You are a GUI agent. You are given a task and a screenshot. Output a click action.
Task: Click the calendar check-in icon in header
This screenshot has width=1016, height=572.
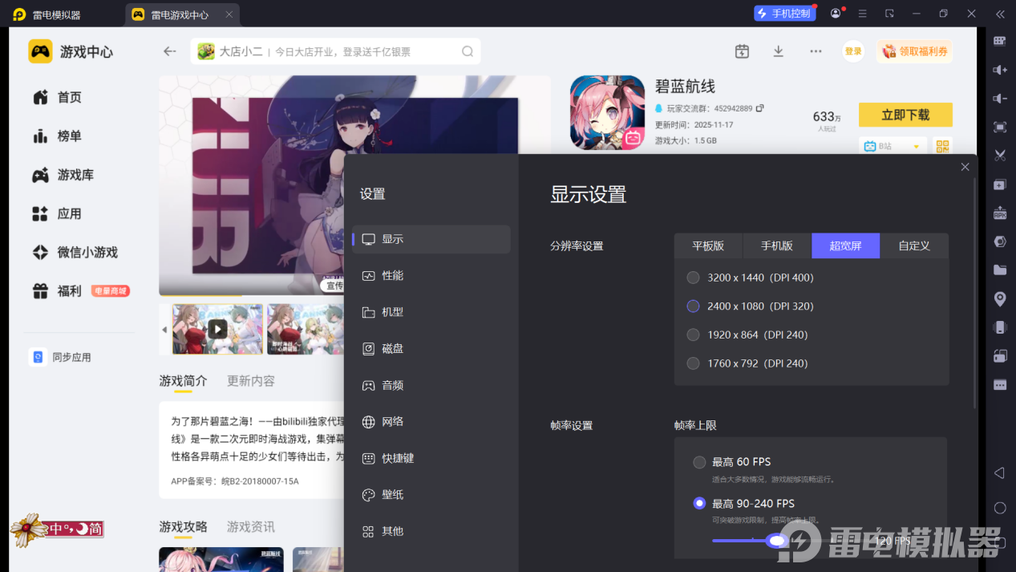coord(742,51)
